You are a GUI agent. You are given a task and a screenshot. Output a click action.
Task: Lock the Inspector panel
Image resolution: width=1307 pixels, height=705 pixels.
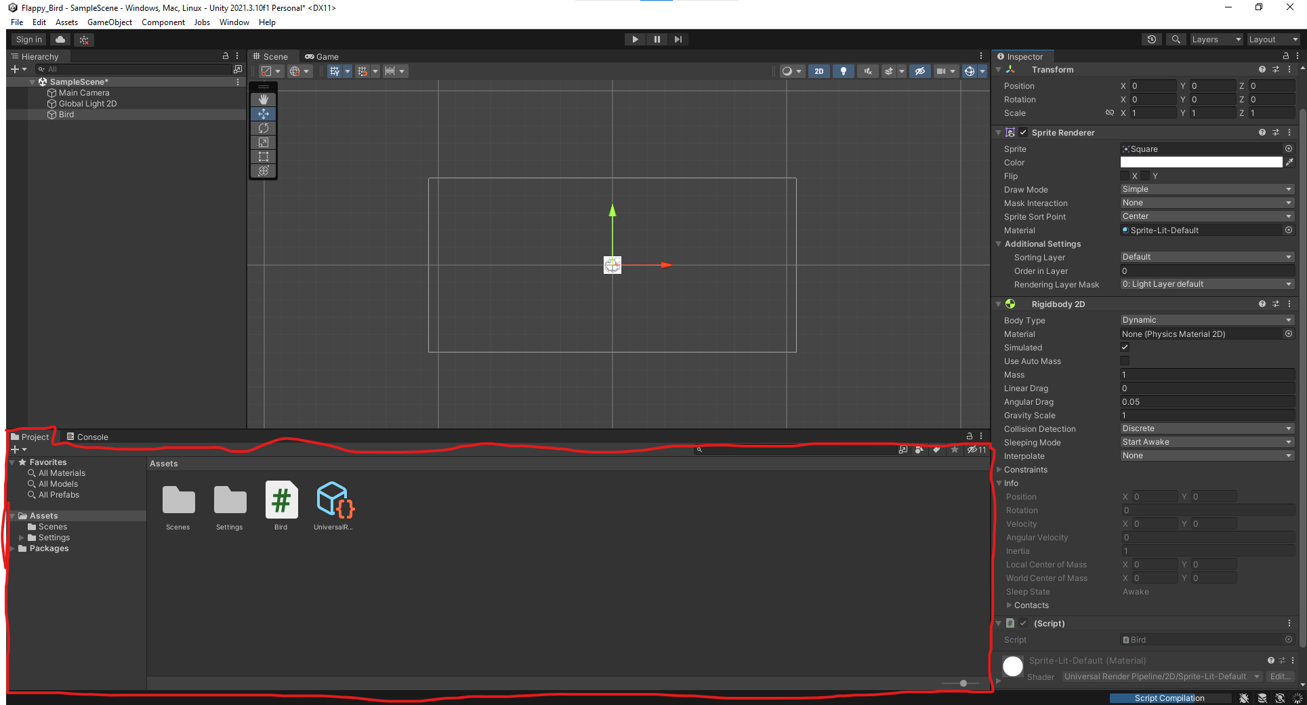click(x=1285, y=56)
